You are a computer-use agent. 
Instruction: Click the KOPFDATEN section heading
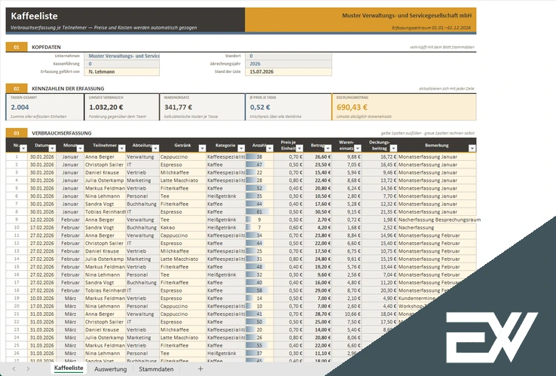point(46,47)
